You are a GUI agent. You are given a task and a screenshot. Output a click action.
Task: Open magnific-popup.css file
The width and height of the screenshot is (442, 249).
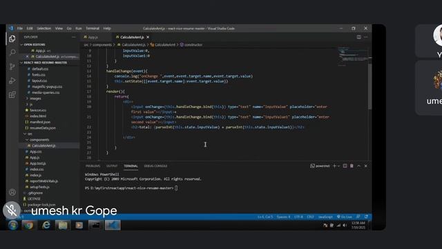point(47,86)
